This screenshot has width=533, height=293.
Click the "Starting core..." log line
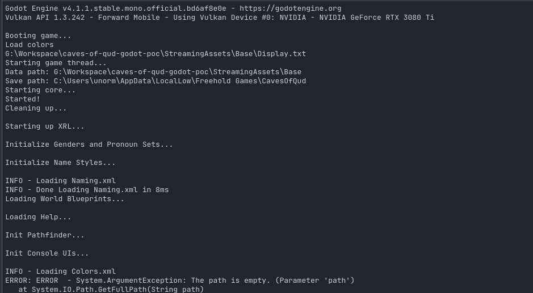pos(40,90)
